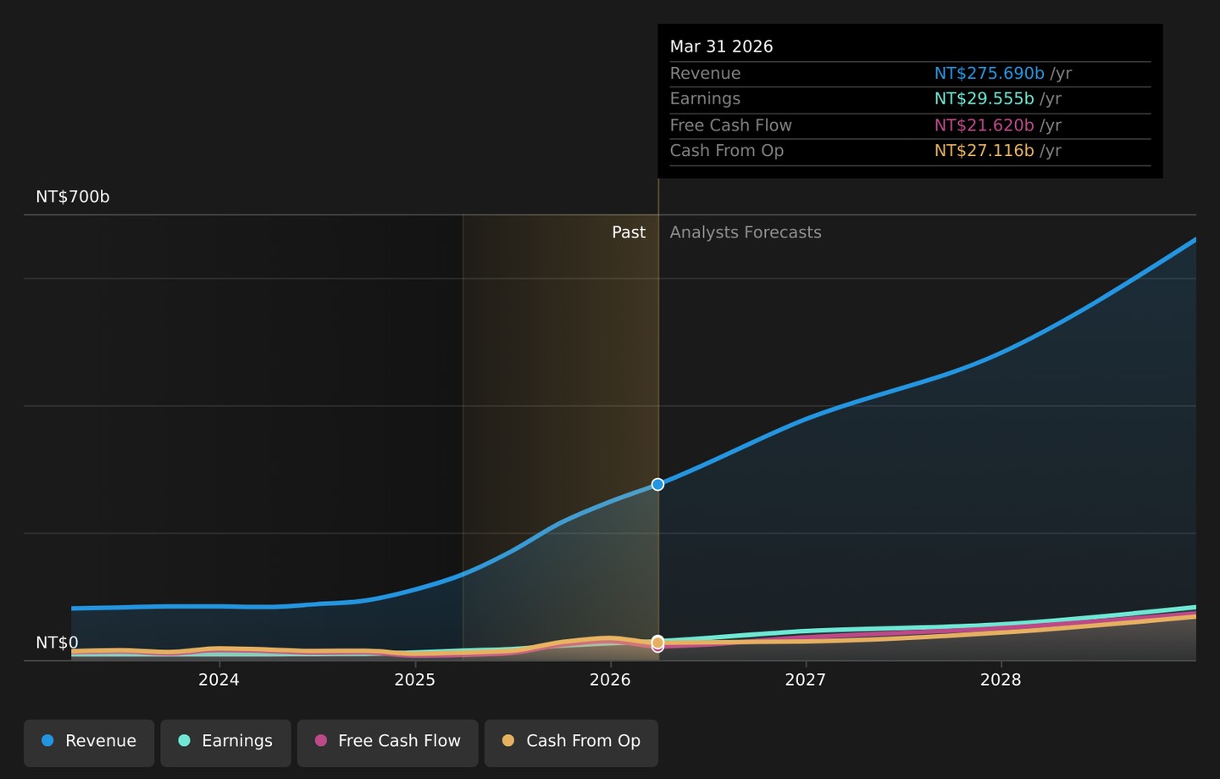
Task: Click the Analysts Forecasts label
Action: (x=746, y=232)
